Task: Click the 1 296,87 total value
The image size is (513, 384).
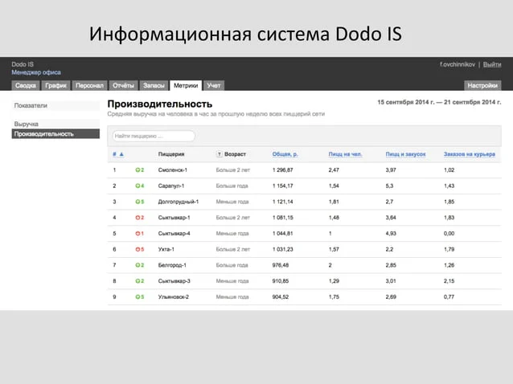Action: tap(283, 170)
